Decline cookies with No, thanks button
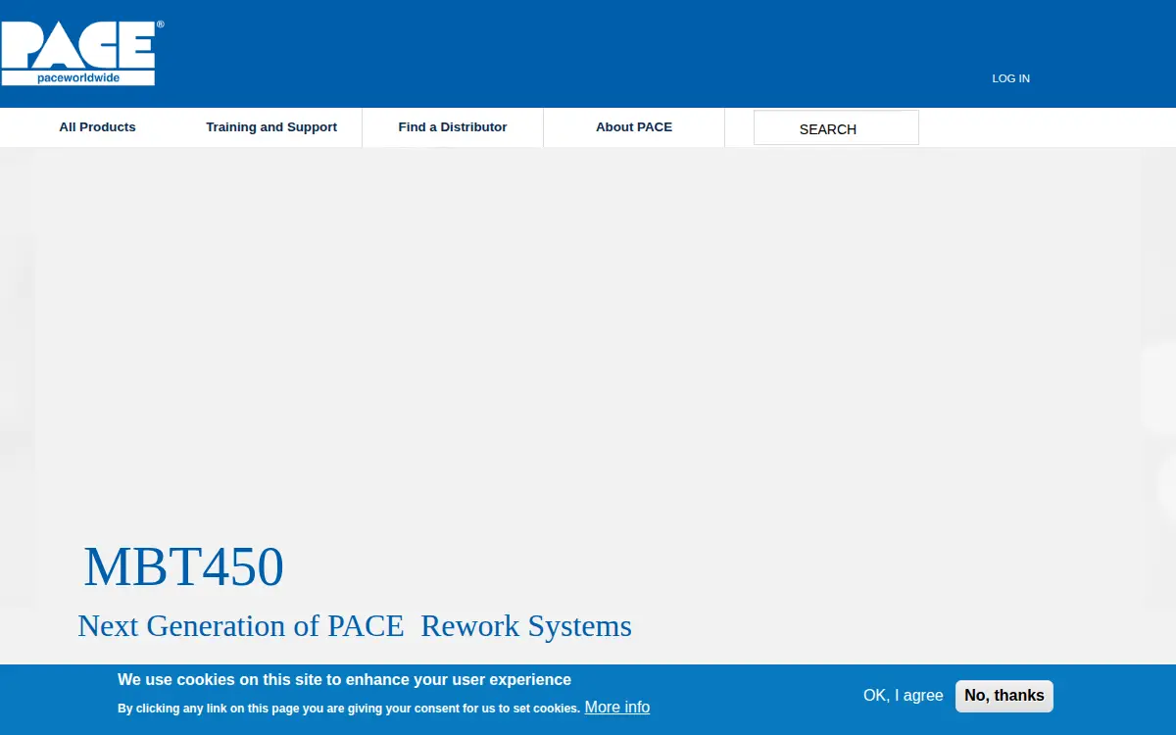Viewport: 1176px width, 735px height. (1004, 696)
